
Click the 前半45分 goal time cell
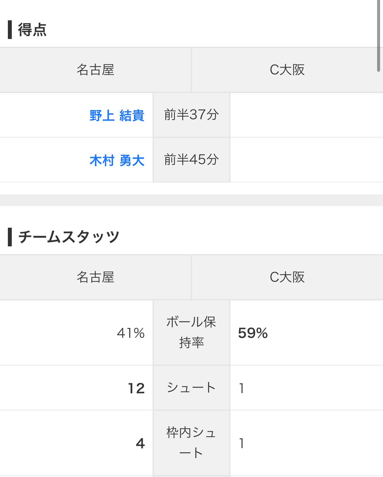pyautogui.click(x=191, y=160)
